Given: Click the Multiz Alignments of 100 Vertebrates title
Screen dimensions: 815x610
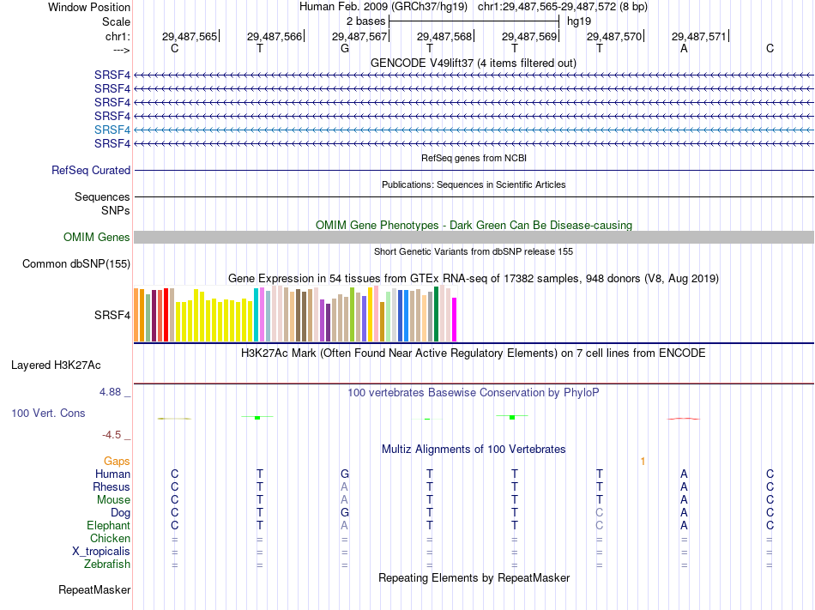Looking at the screenshot, I should [x=474, y=450].
